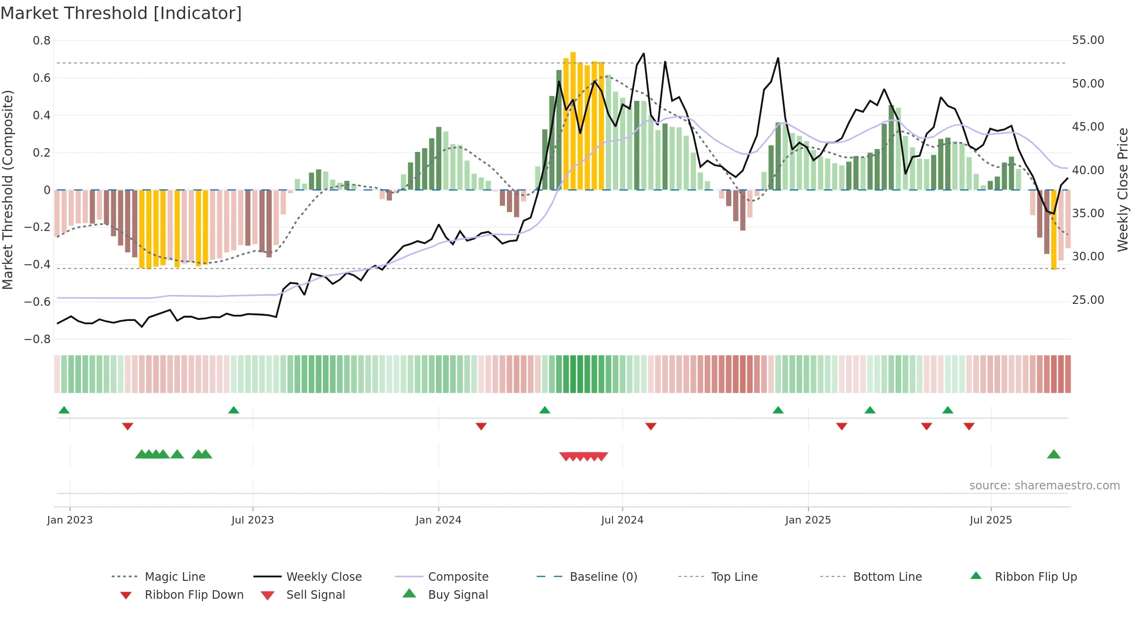Click the lone Buy Signal marker in late 2025
The width and height of the screenshot is (1136, 639).
[1054, 454]
